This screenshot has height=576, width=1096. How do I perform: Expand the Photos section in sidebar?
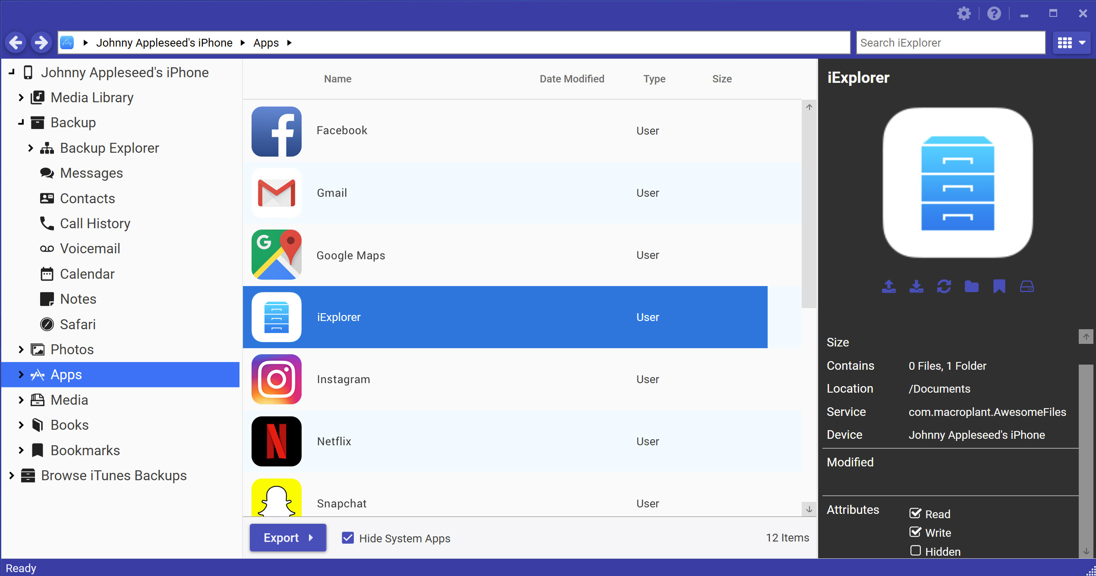click(20, 349)
